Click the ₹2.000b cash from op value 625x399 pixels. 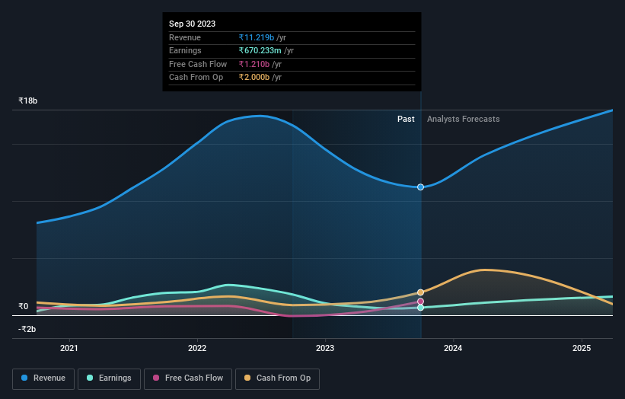(x=254, y=78)
